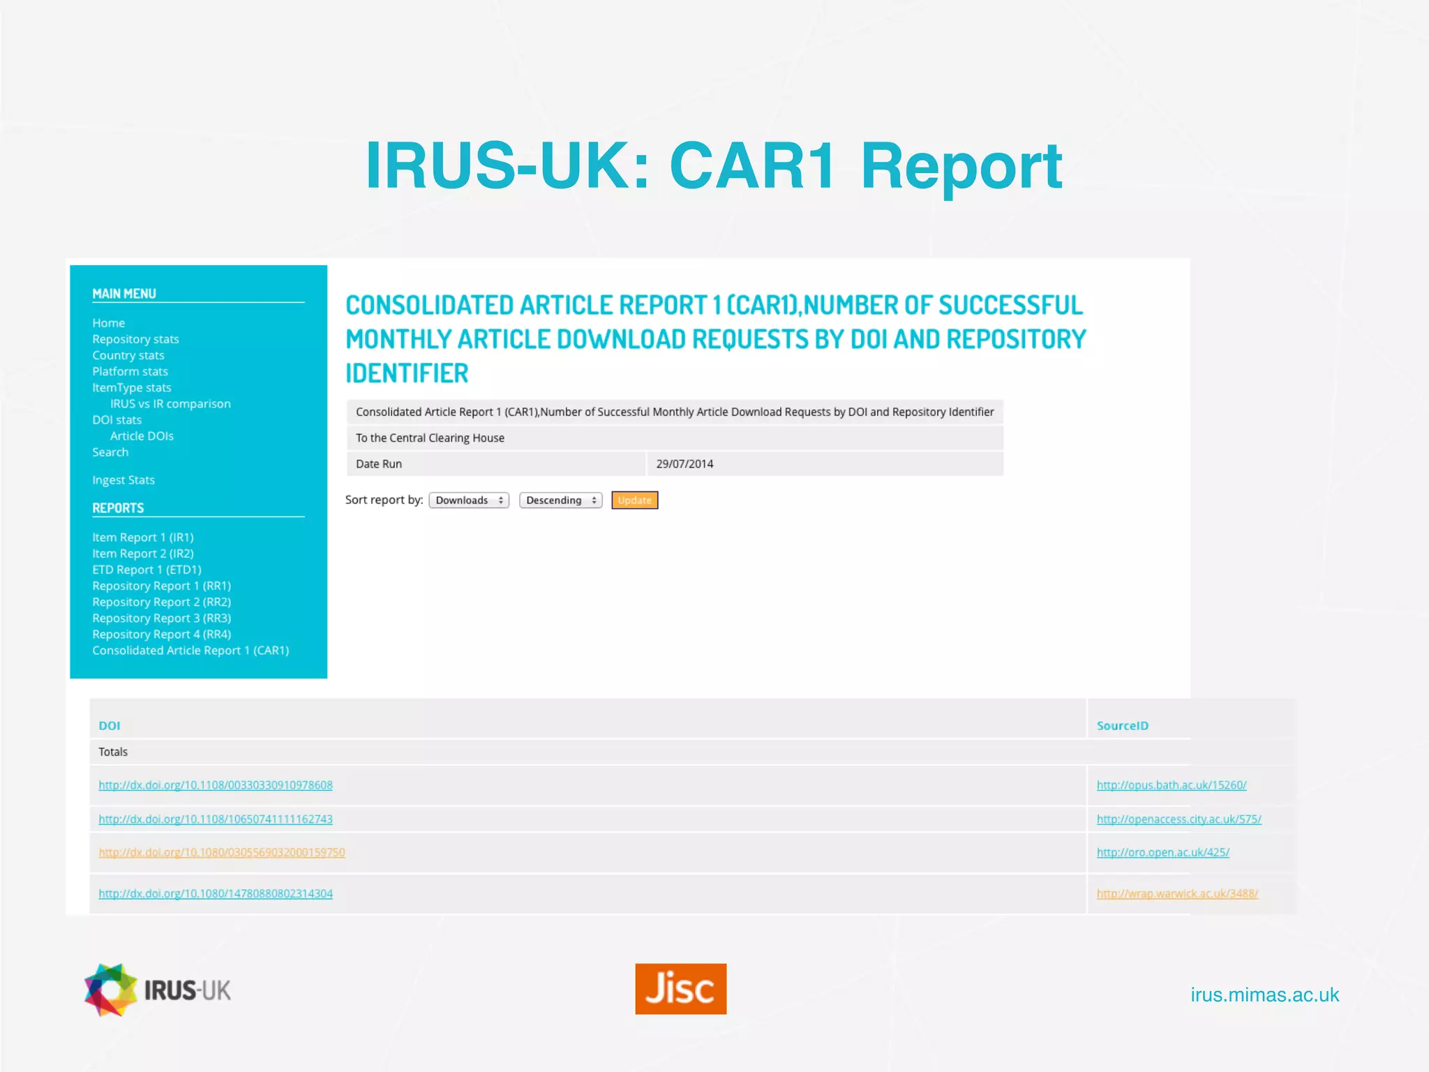
Task: Open IRUS vs IR comparison
Action: click(x=170, y=403)
